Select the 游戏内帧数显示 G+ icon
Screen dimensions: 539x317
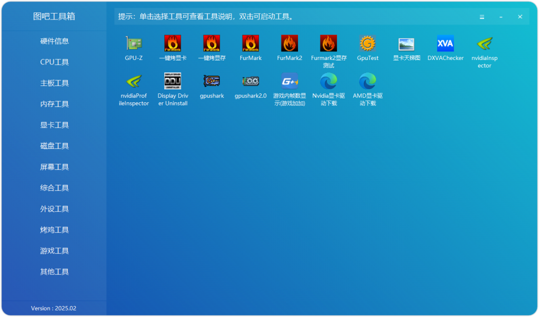[x=289, y=81]
